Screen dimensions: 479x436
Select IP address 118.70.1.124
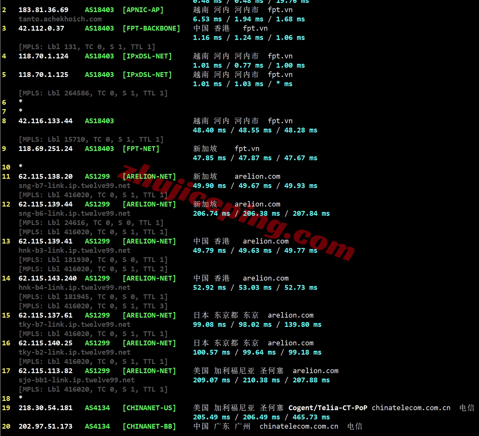click(43, 56)
